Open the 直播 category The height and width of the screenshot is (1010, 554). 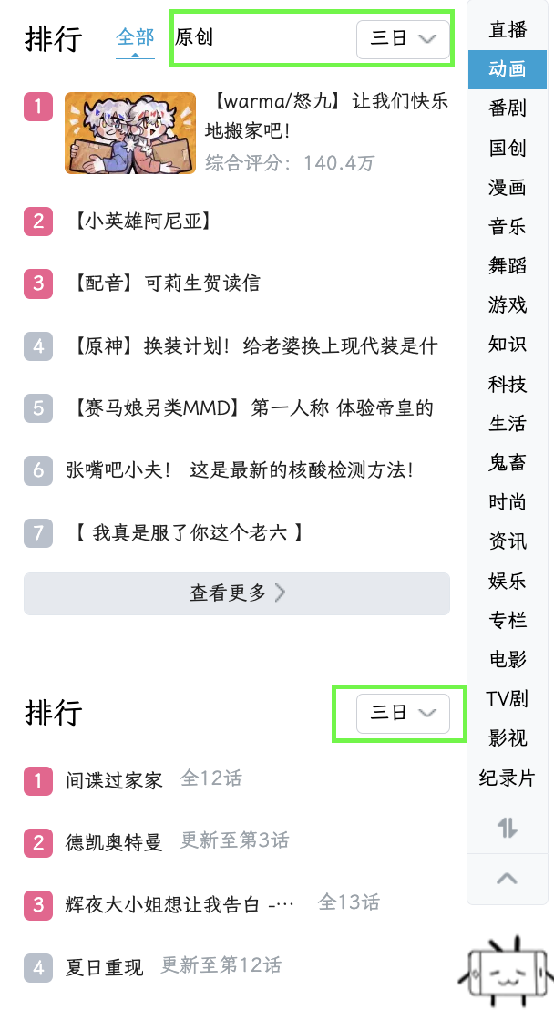click(x=507, y=29)
